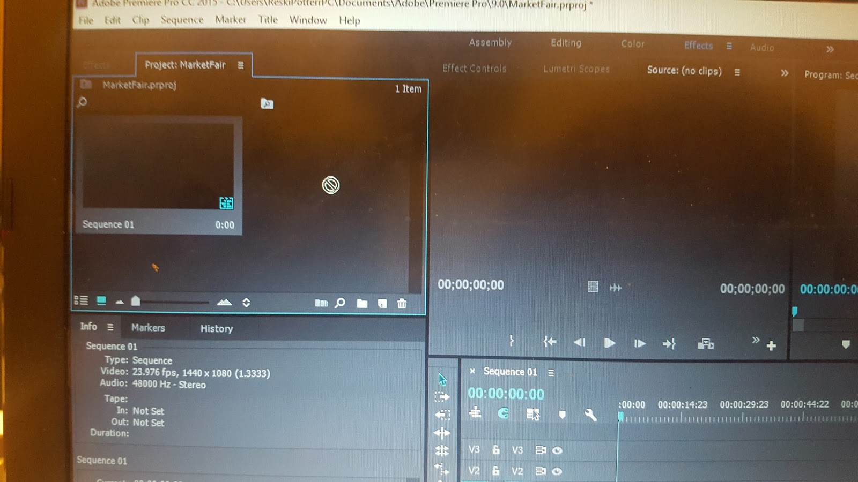858x482 pixels.
Task: Open the Source panel menu
Action: click(737, 72)
